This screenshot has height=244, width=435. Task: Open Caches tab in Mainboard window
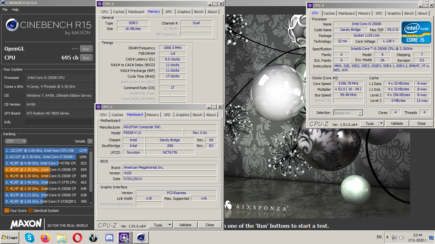118,115
